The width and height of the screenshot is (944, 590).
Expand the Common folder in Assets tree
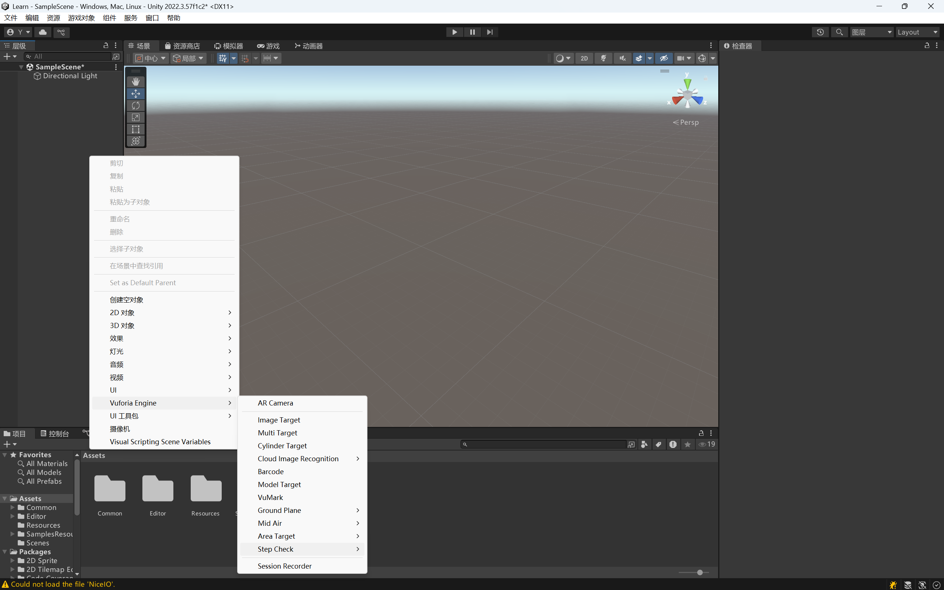(x=13, y=507)
